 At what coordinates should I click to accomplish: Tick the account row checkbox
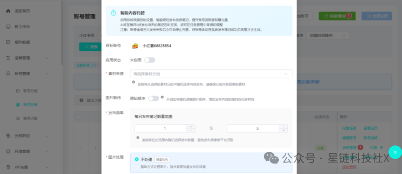click(79, 148)
